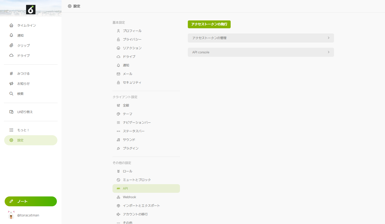Viewport: 385px width, 224px height.
Task: Click the UI切り替え icon
Action: point(11,112)
